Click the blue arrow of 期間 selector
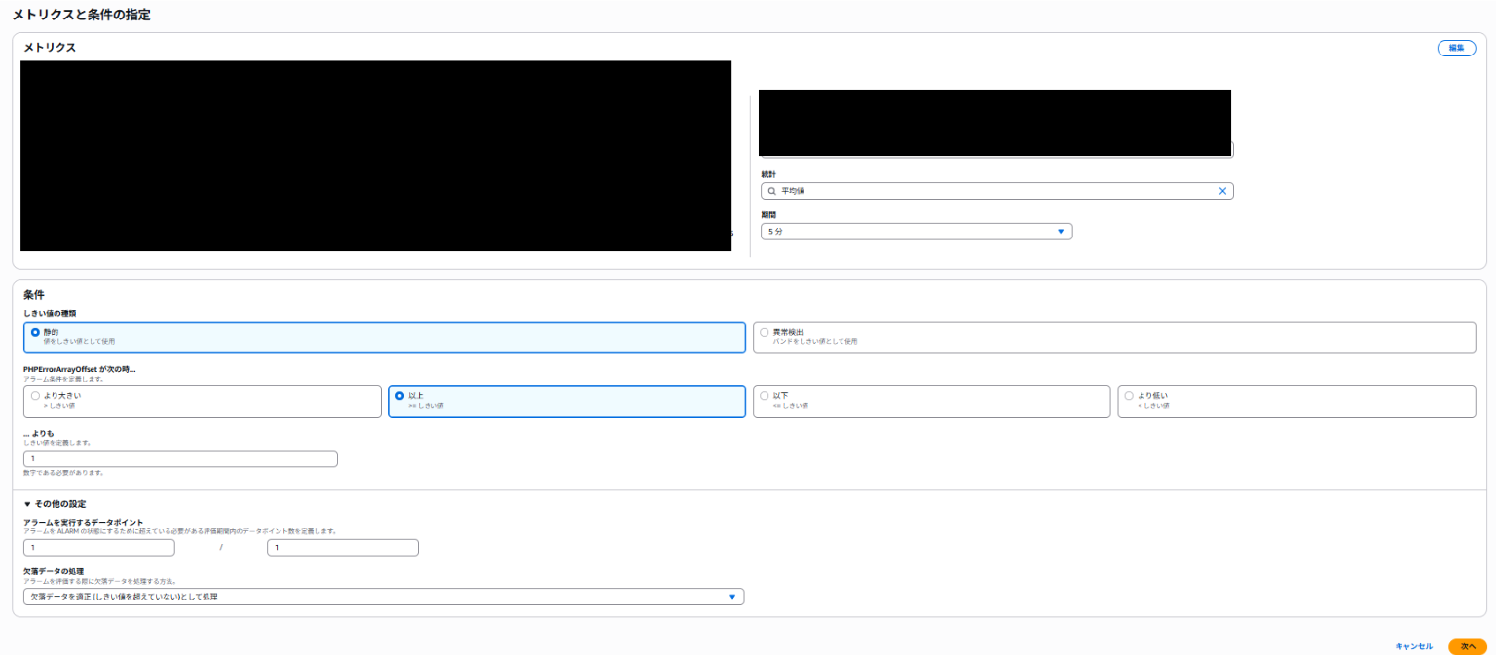Viewport: 1496px width, 655px height. tap(1061, 232)
